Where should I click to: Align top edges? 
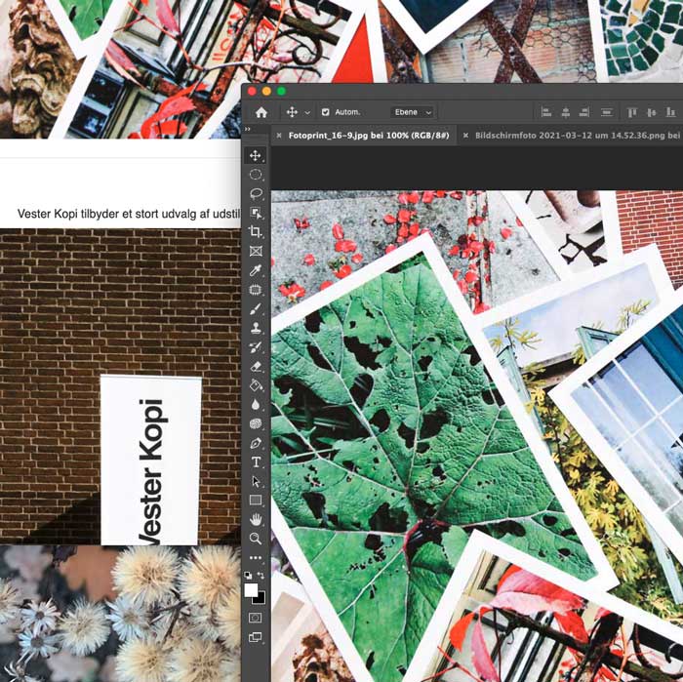(632, 112)
